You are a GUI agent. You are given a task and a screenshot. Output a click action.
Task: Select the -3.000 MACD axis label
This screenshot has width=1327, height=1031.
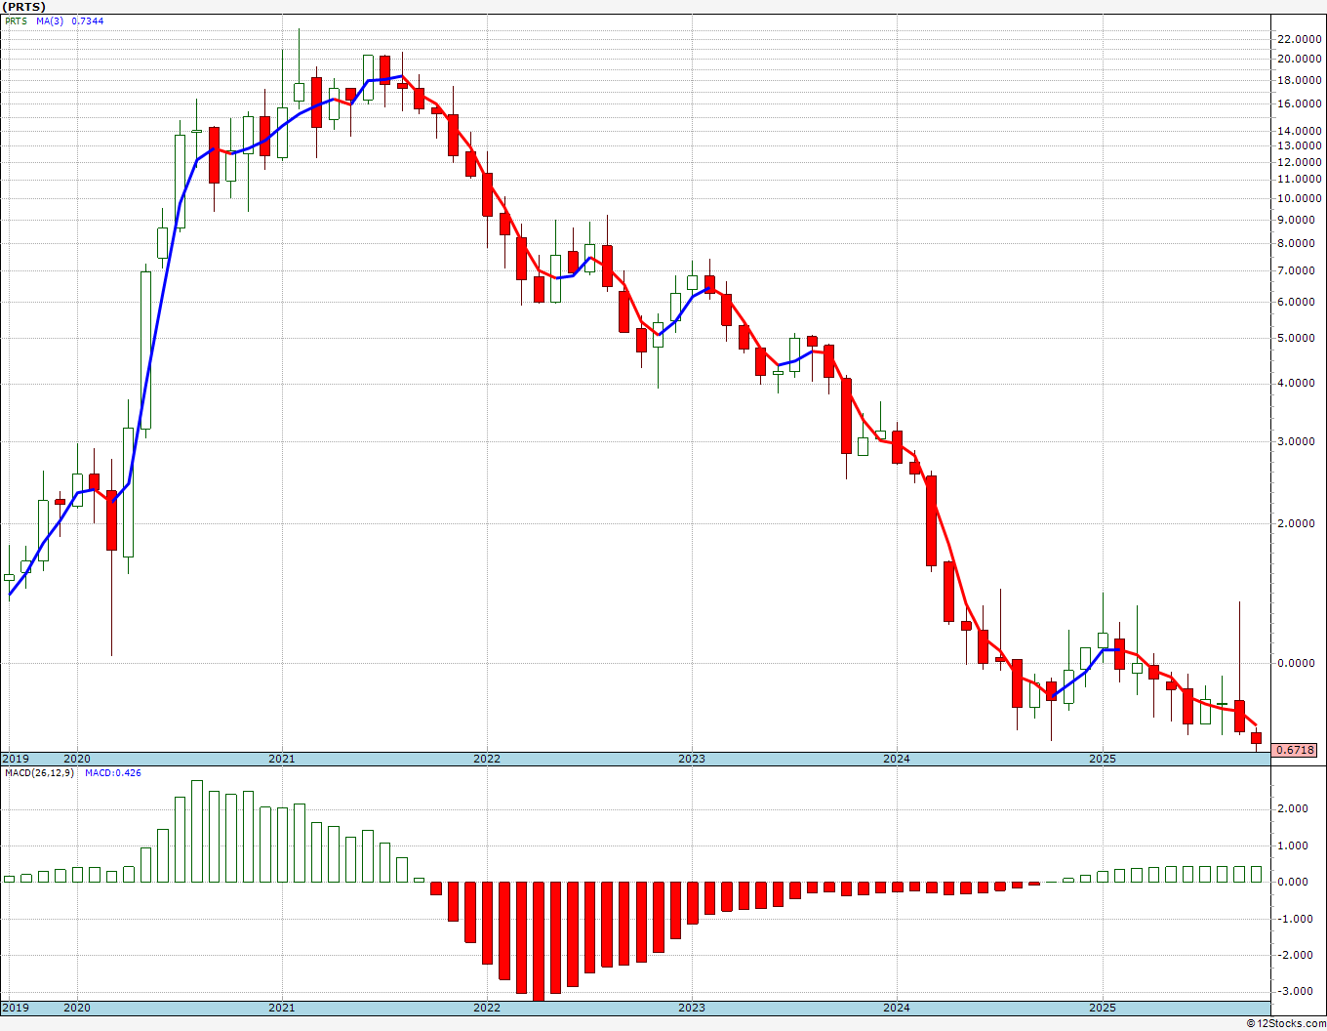(1293, 992)
